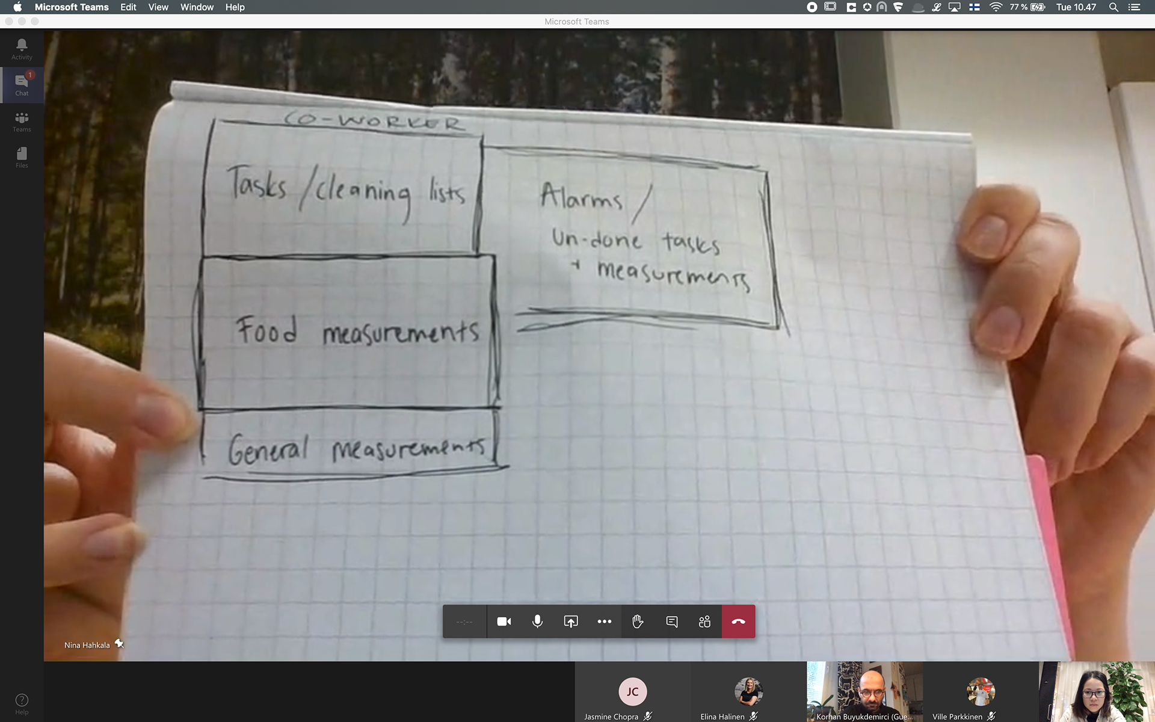Viewport: 1155px width, 722px height.
Task: Open Chat with unread notification badge
Action: pos(22,85)
